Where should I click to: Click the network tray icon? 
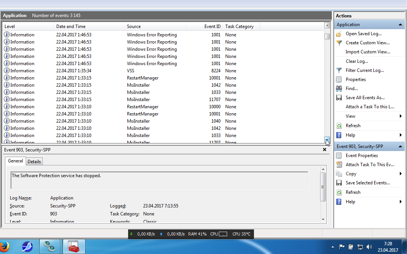coord(360,247)
